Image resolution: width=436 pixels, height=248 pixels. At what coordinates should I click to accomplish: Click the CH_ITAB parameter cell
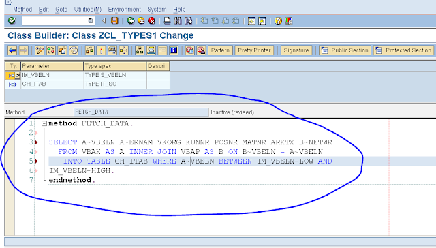52,84
